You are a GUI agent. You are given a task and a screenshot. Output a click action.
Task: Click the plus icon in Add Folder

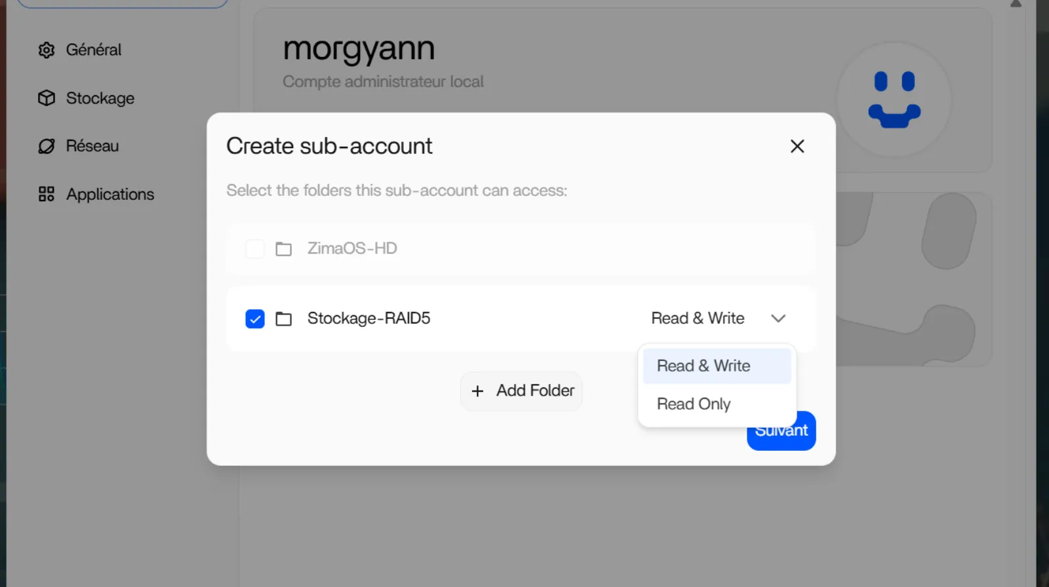(477, 391)
